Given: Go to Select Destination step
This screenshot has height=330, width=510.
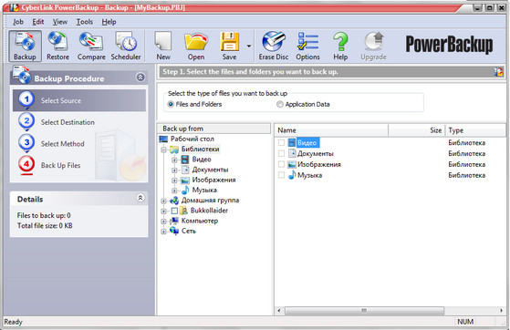Looking at the screenshot, I should coord(68,122).
